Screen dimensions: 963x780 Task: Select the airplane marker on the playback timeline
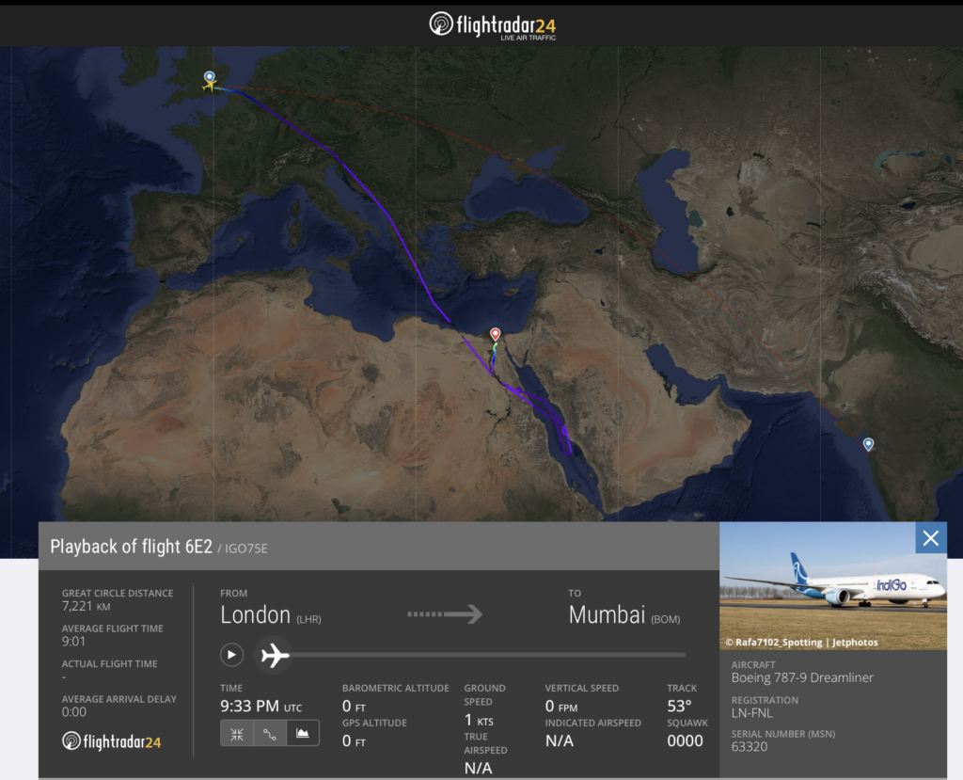pyautogui.click(x=274, y=655)
